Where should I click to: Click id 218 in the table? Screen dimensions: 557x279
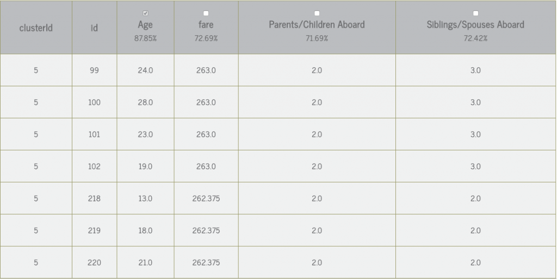(94, 199)
